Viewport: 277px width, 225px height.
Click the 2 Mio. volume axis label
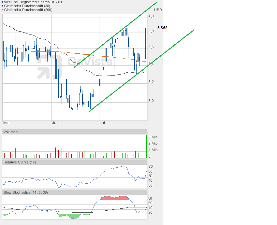click(x=153, y=143)
